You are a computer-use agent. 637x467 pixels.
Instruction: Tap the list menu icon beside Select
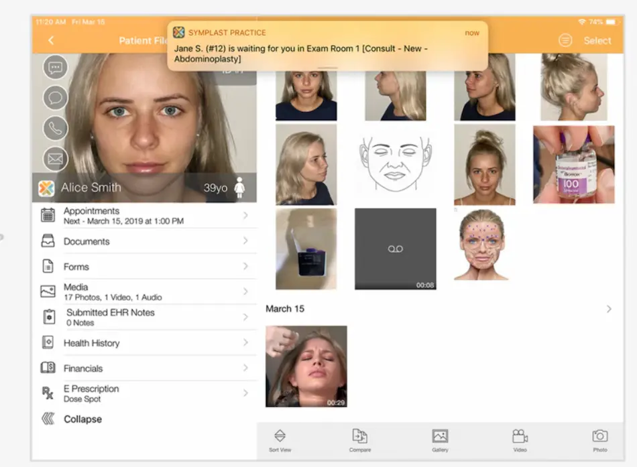pos(565,40)
